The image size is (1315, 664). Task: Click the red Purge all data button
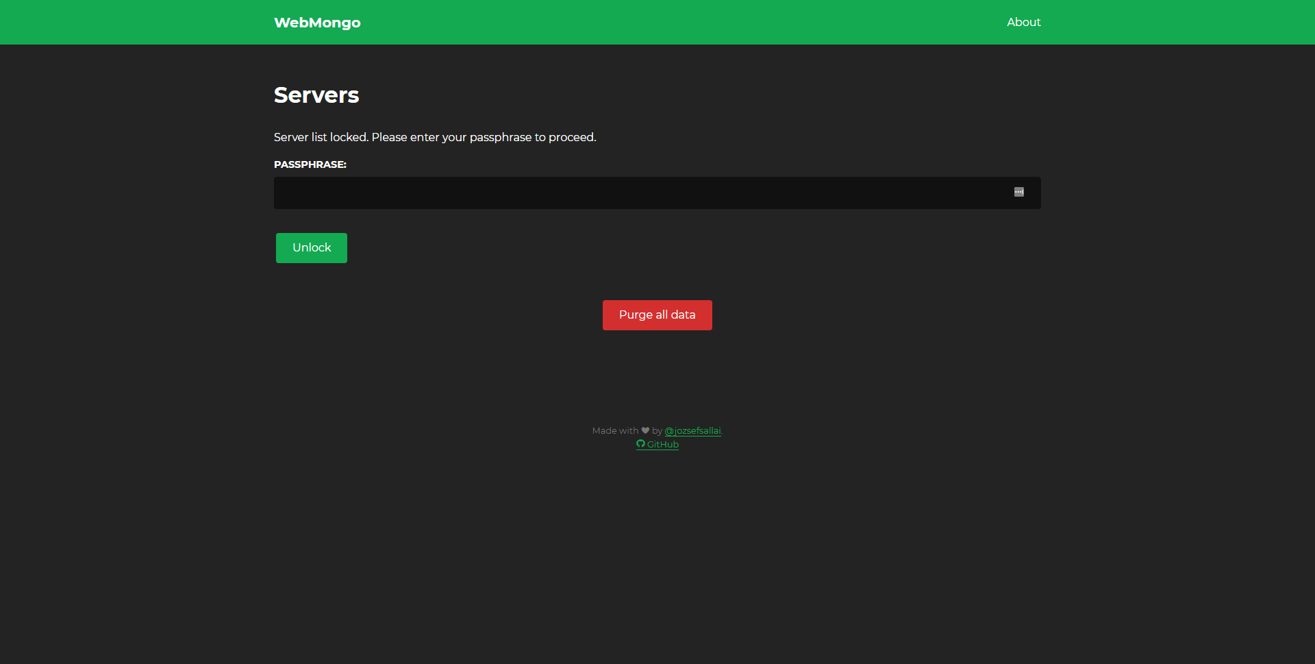657,315
